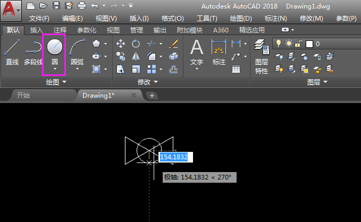The height and width of the screenshot is (222, 361).
Task: Open Quick Access Toolbar customize dropdown
Action: (x=131, y=5)
